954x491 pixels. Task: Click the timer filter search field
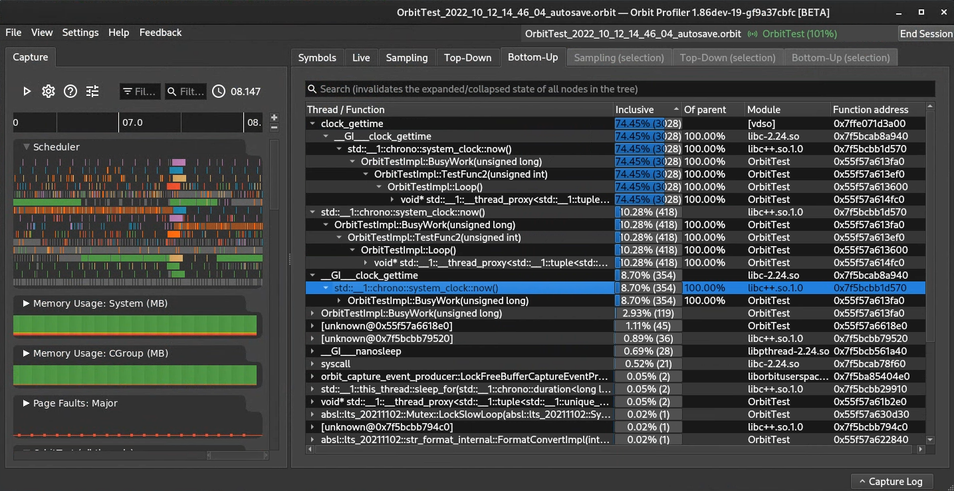[185, 91]
